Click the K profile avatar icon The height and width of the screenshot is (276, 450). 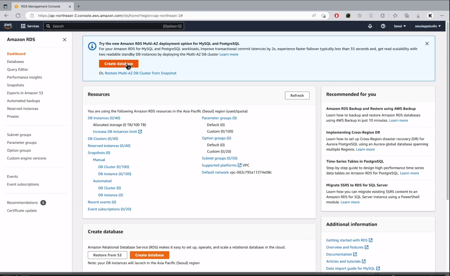430,16
